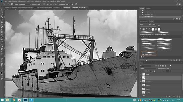Screen dimensions: 183x102
Task: Open the Фильтр menu
Action: (x=44, y=1)
